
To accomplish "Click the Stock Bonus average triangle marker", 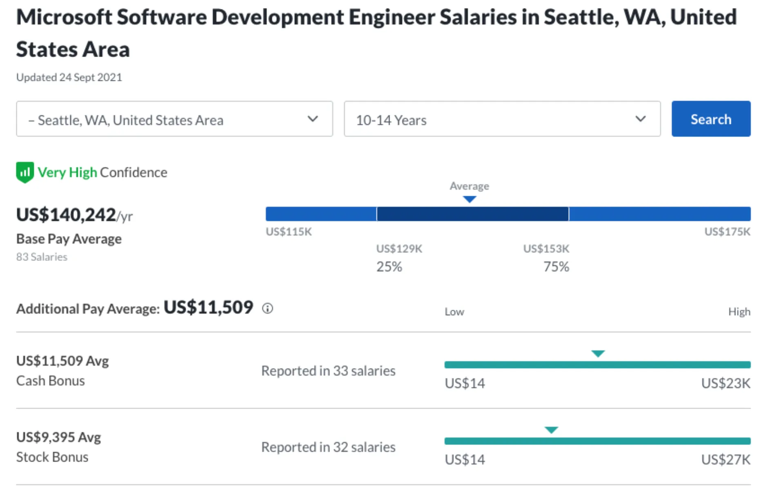I will [551, 430].
